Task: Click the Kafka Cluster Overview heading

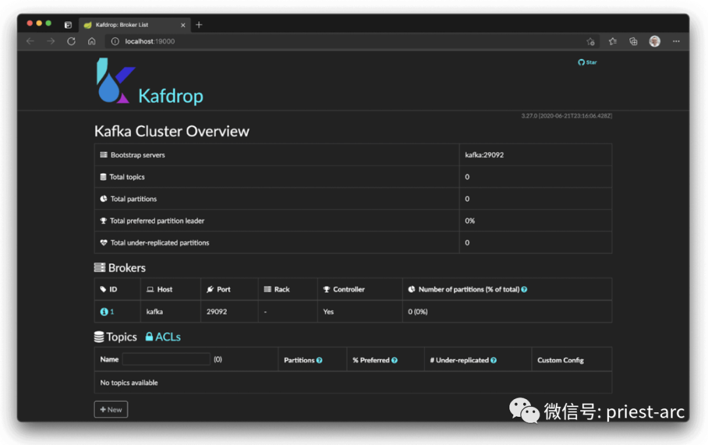Action: click(x=172, y=131)
